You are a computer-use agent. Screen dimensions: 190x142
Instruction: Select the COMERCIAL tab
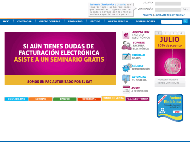(x=89, y=99)
